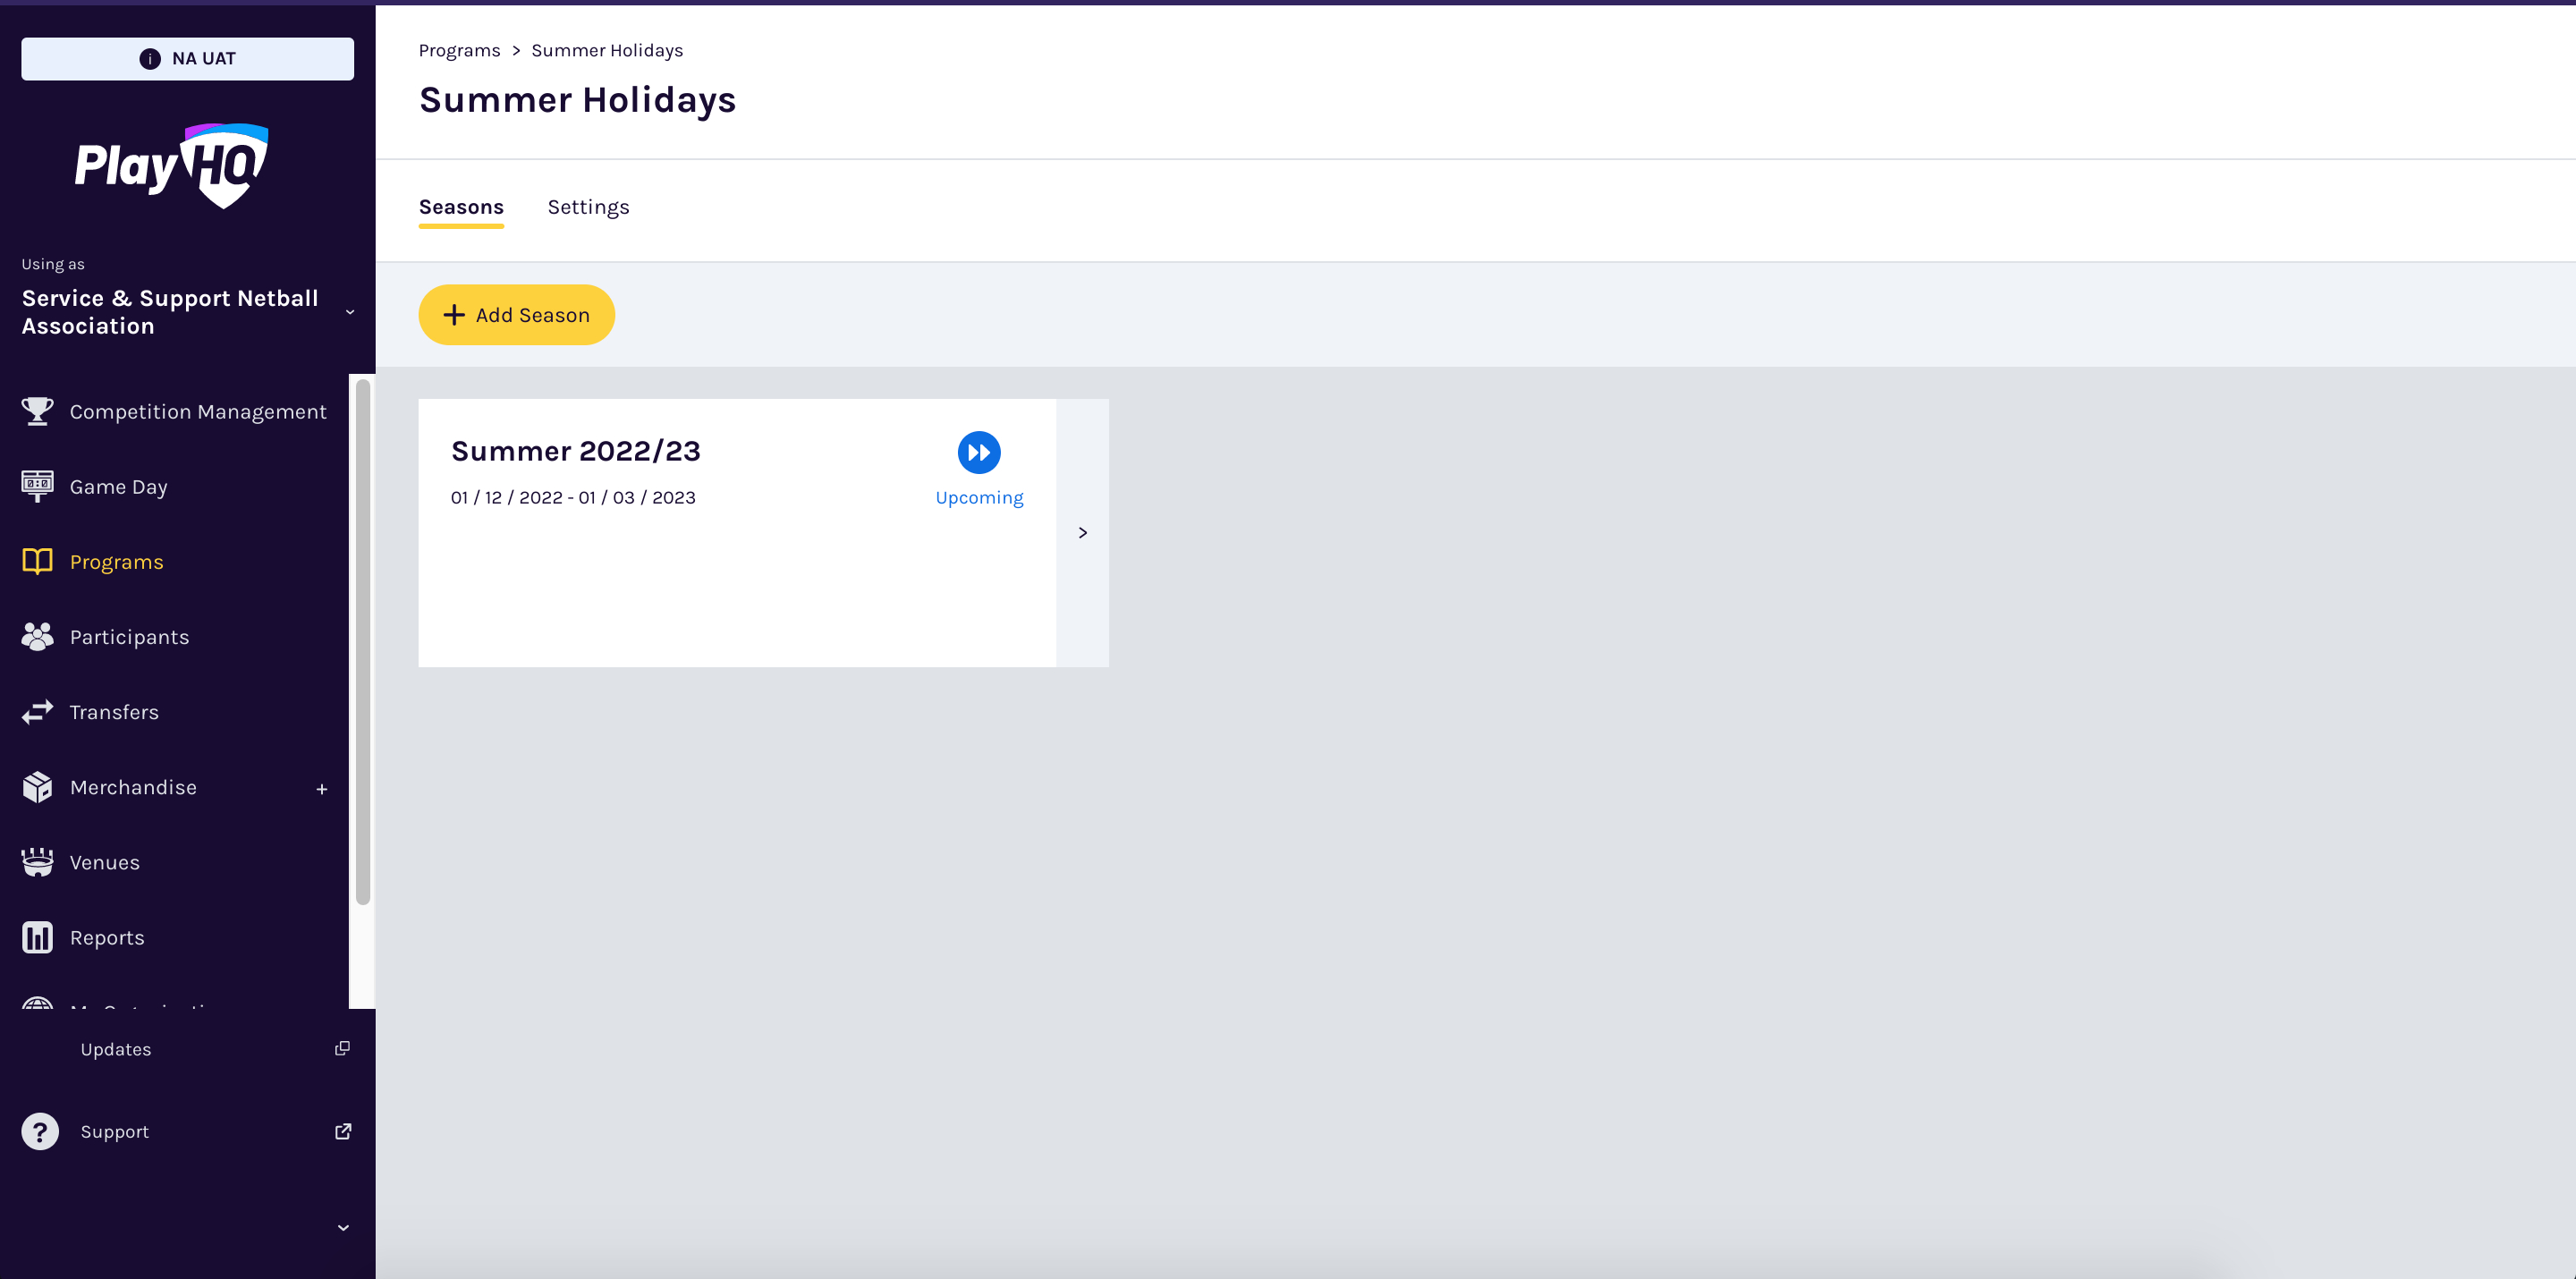Click the Transfers arrows icon
2576x1279 pixels.
click(x=37, y=711)
